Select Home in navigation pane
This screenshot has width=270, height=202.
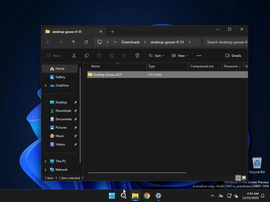pos(60,69)
